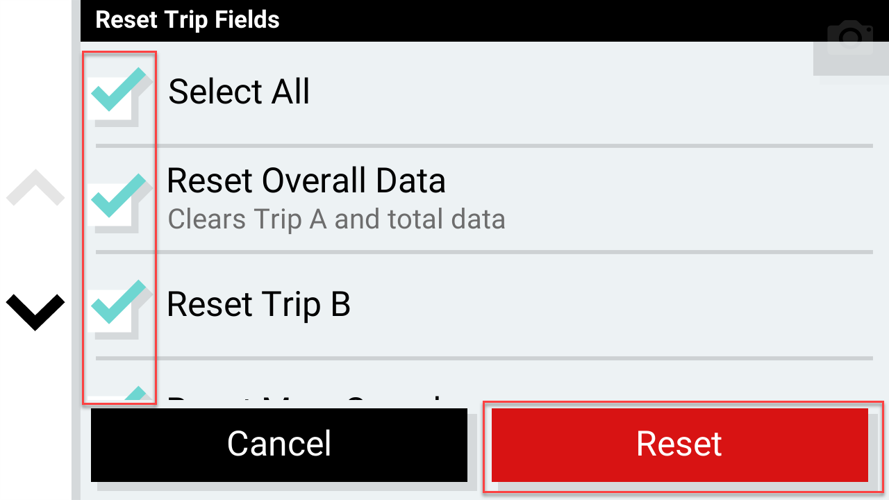Cancel the reset dialog

click(x=279, y=444)
